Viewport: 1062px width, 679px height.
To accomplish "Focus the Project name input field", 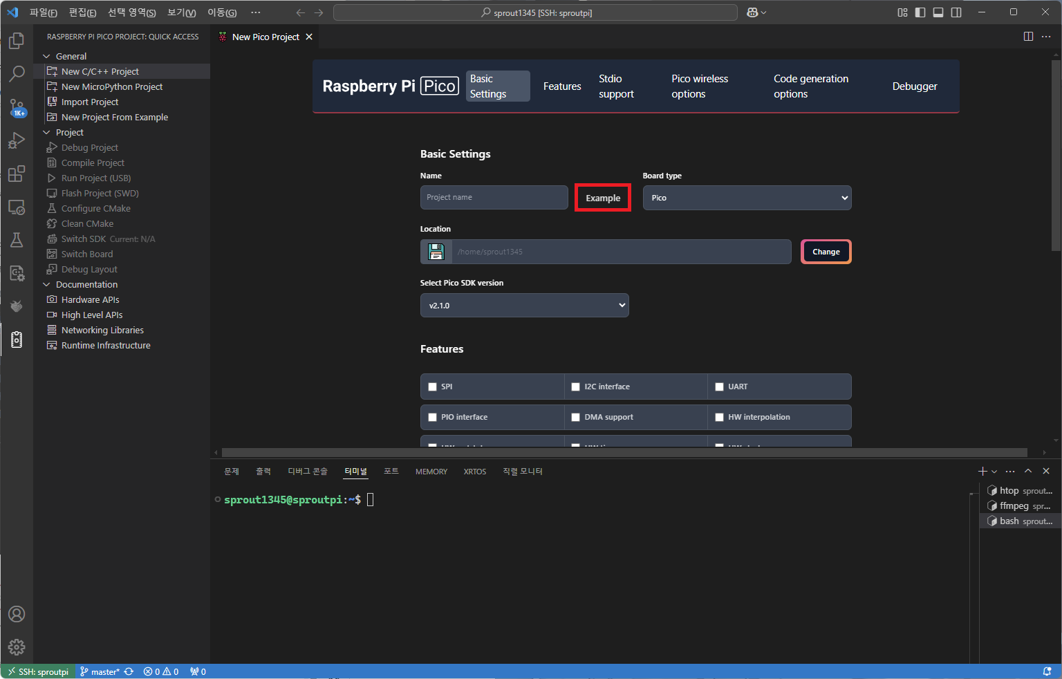I will point(494,197).
